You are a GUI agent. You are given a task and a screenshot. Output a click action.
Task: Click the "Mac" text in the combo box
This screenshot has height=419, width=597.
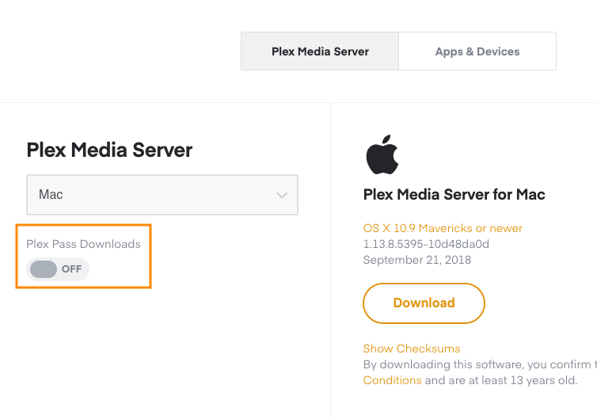click(51, 195)
